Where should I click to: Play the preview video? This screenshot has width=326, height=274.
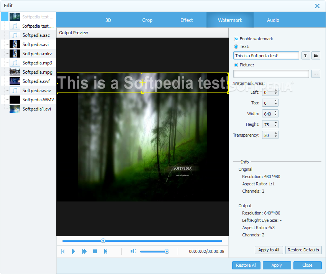click(74, 251)
